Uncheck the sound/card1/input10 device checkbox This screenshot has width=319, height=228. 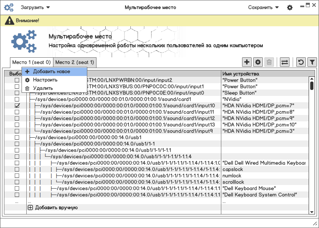click(17, 106)
